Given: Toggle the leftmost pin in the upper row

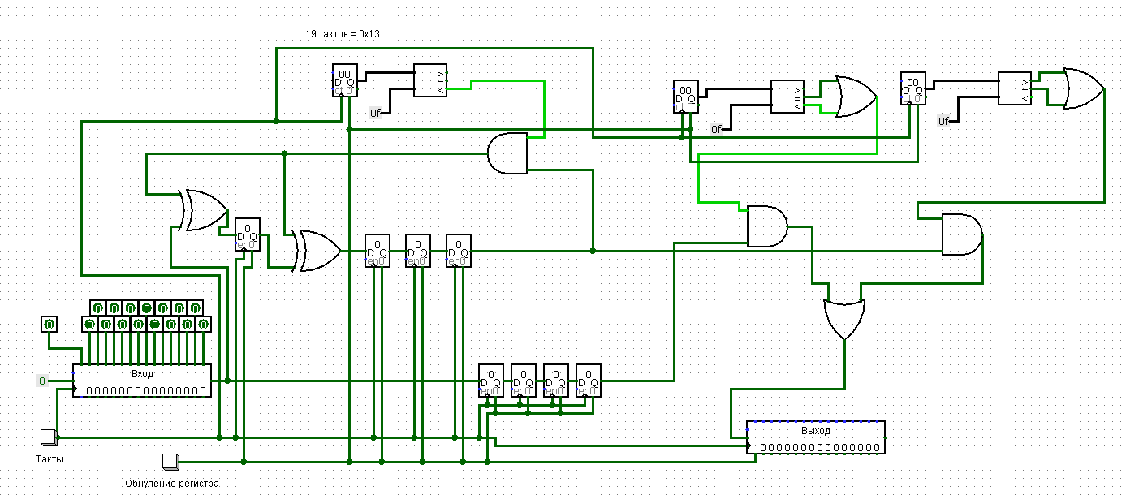Looking at the screenshot, I should (97, 308).
